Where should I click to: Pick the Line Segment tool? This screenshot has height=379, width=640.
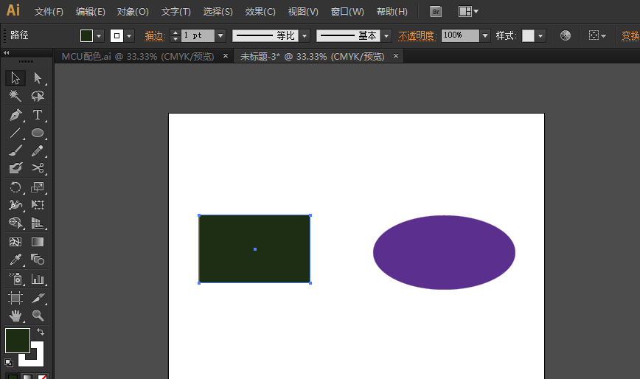(15, 133)
